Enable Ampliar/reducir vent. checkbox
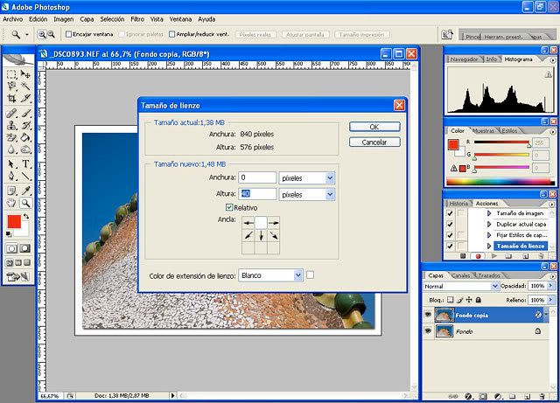560x403 pixels. pos(171,34)
